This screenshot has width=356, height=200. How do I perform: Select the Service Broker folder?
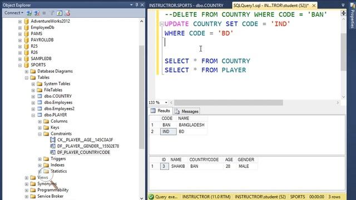click(51, 196)
